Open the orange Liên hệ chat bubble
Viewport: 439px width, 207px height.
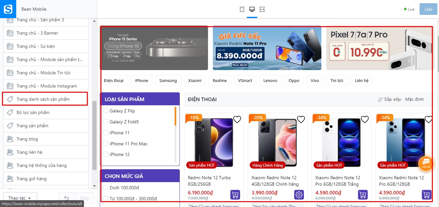point(426,163)
